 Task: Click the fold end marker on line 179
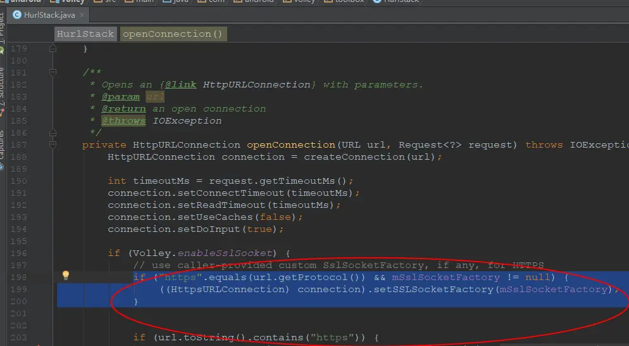[53, 48]
